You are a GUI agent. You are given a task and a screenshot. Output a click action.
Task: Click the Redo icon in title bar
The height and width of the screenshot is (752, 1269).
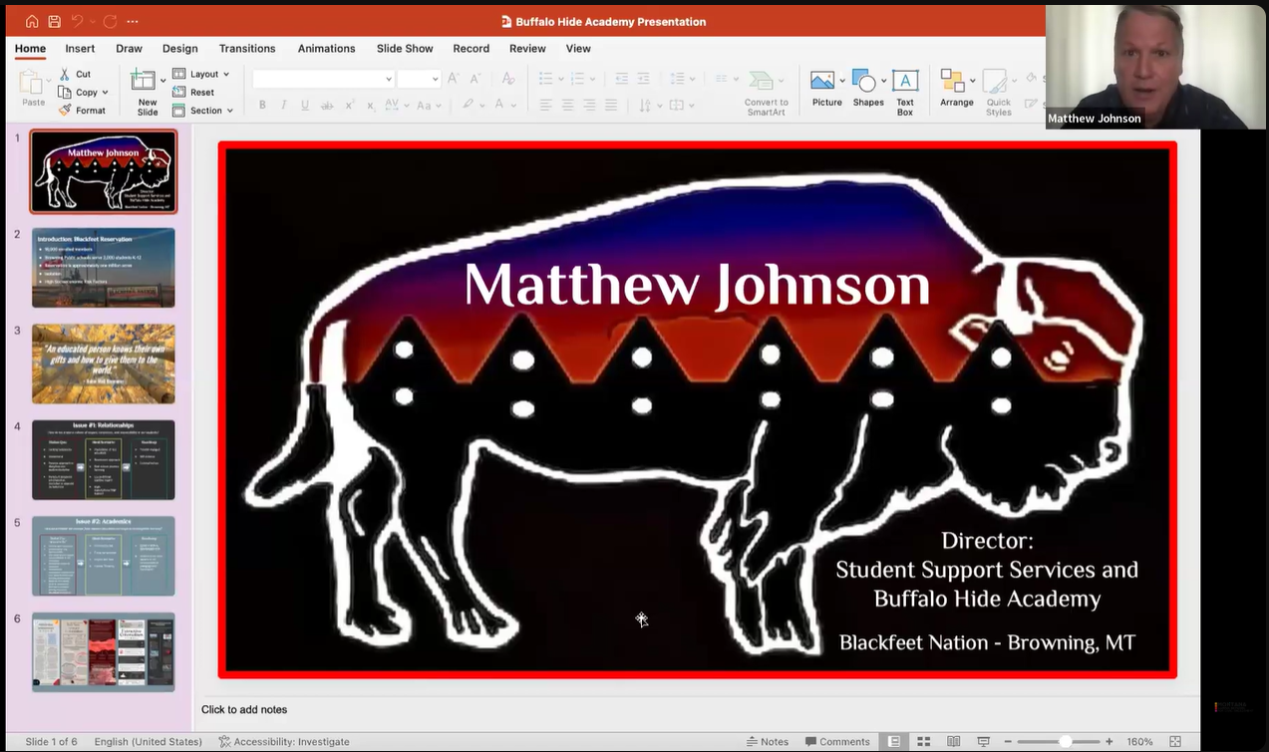pos(110,21)
